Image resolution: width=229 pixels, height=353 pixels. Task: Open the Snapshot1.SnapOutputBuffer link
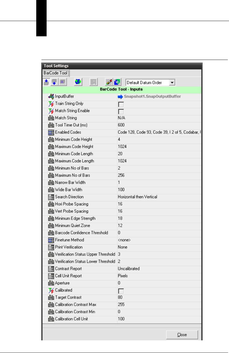pyautogui.click(x=152, y=97)
